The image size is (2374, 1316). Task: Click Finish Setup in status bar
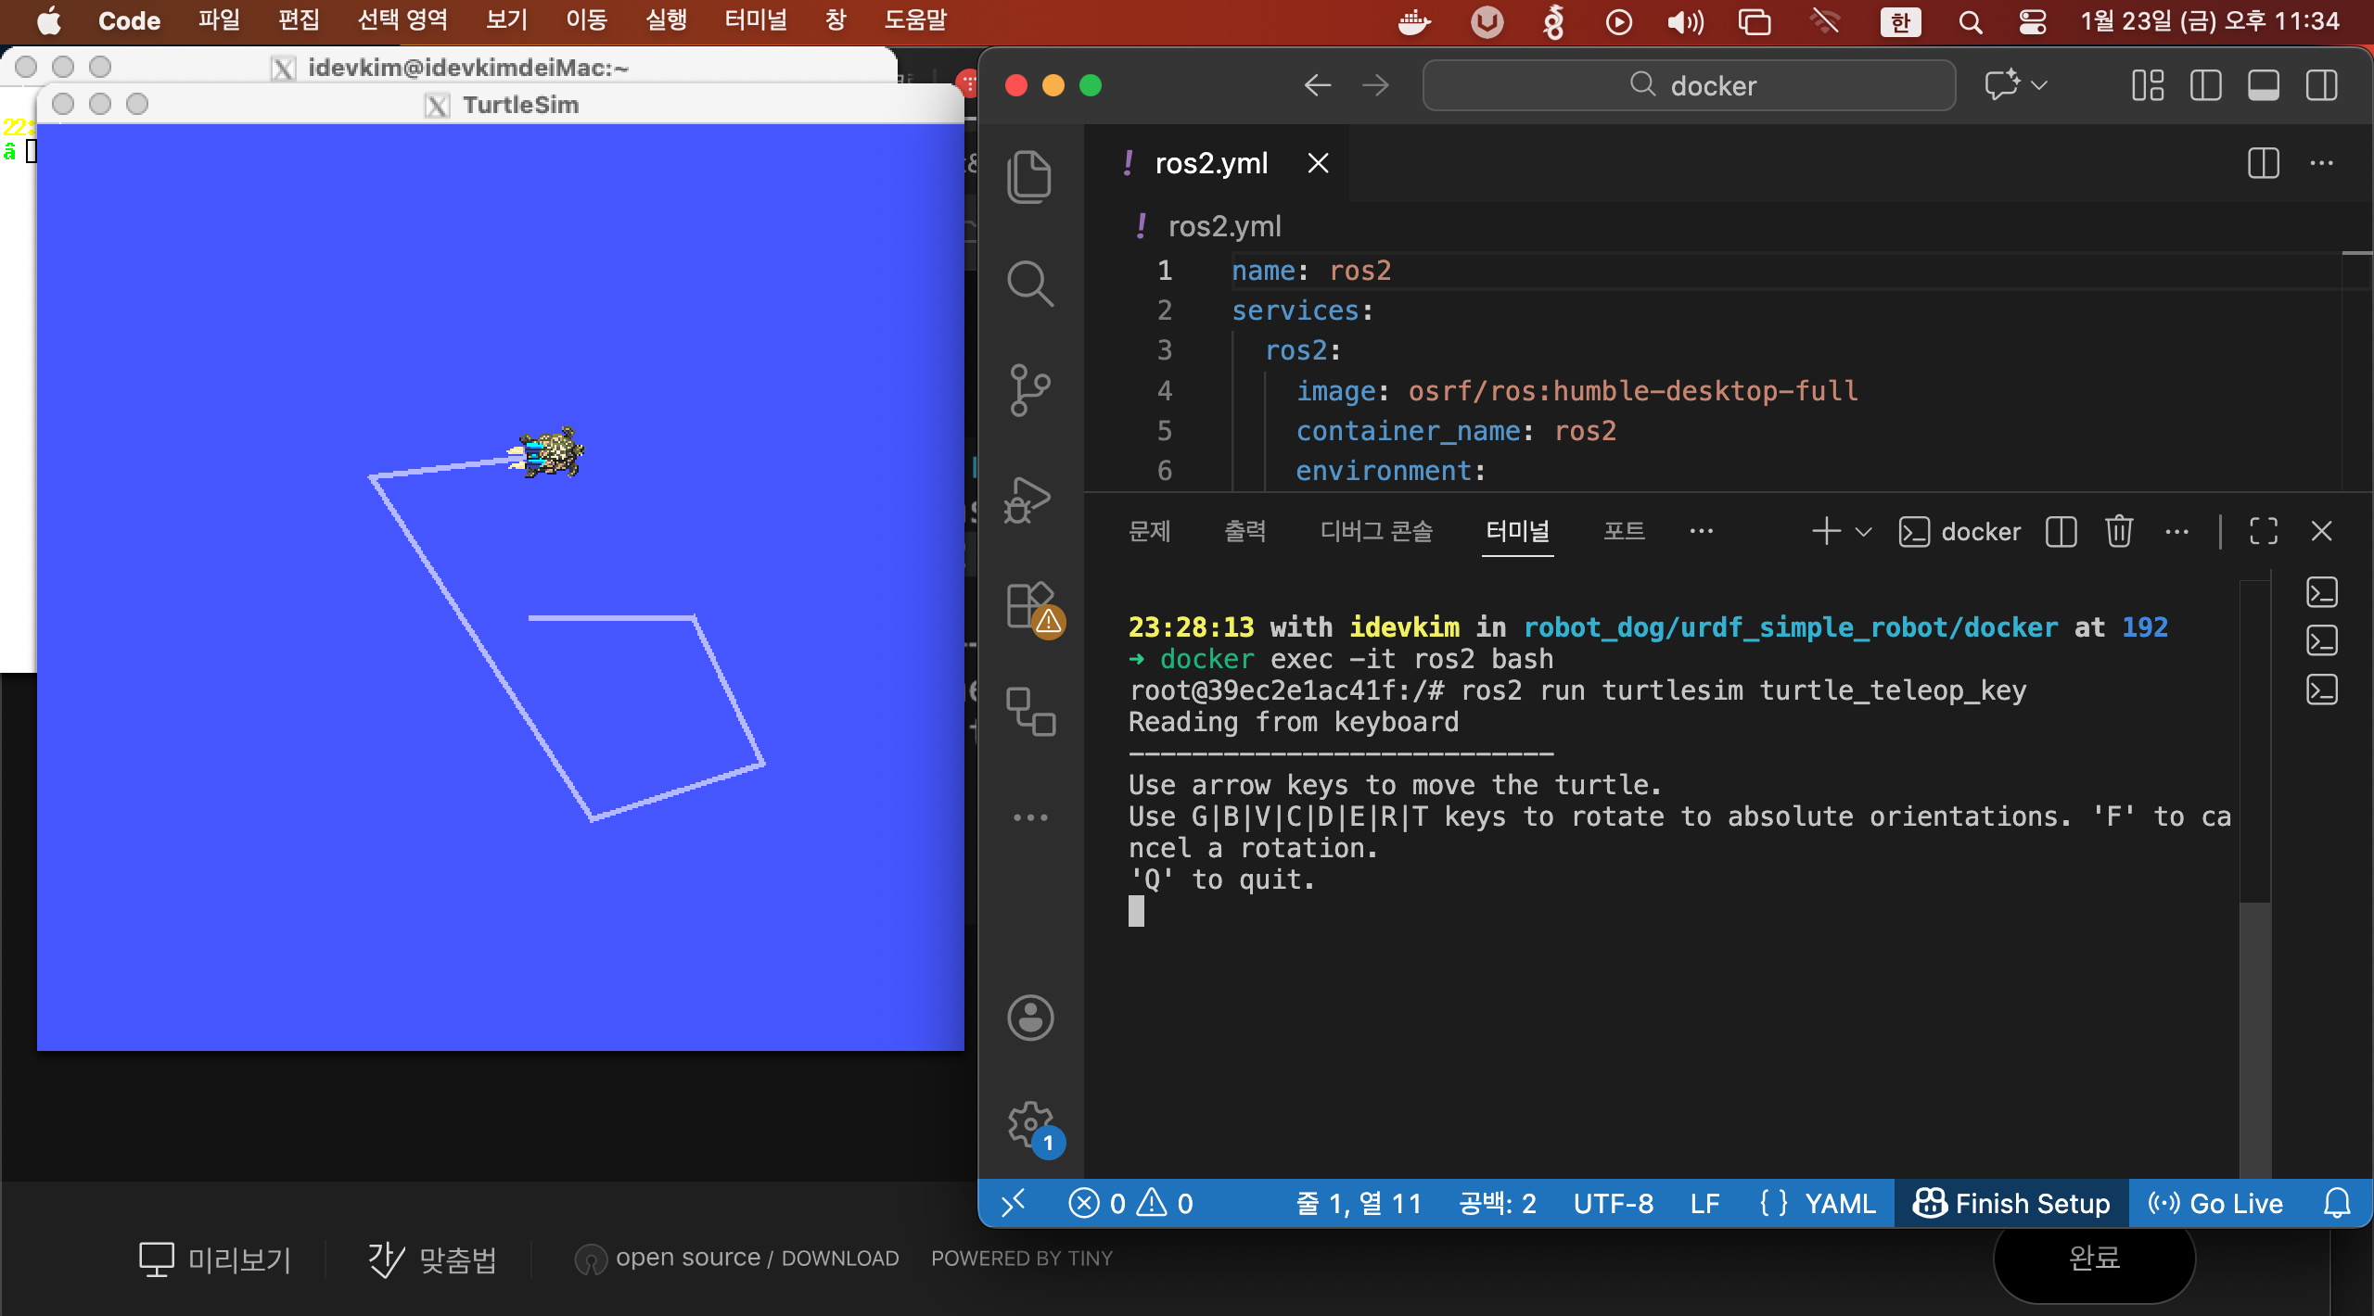tap(2012, 1203)
